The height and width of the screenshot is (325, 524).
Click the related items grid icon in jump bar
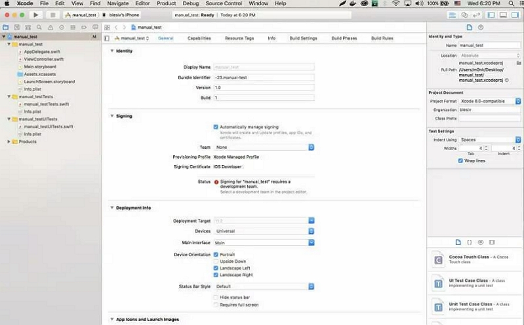coord(107,28)
